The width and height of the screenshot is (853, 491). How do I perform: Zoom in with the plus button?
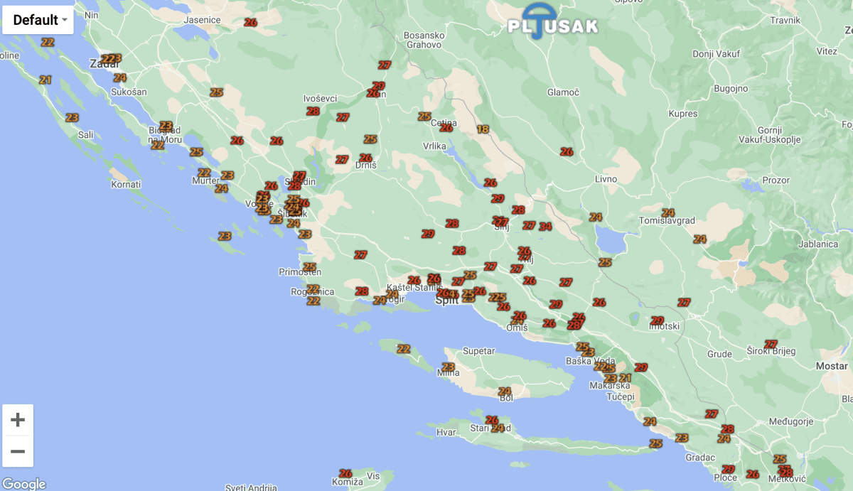18,419
